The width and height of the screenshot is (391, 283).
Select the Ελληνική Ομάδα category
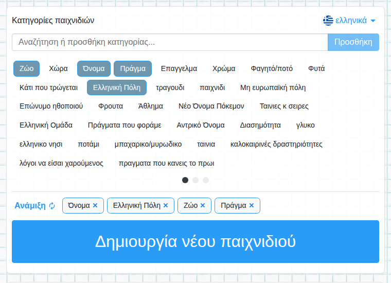[46, 125]
